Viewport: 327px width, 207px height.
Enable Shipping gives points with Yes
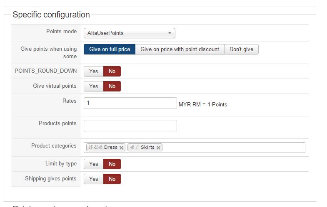(94, 179)
